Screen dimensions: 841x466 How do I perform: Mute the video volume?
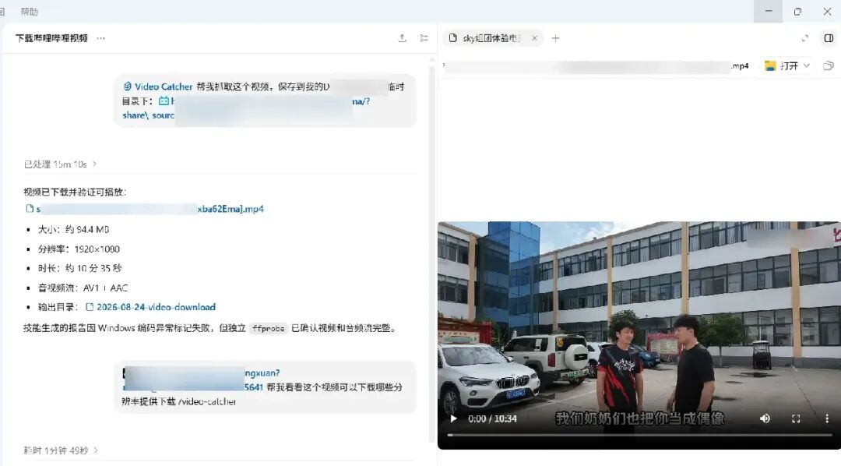(x=765, y=418)
